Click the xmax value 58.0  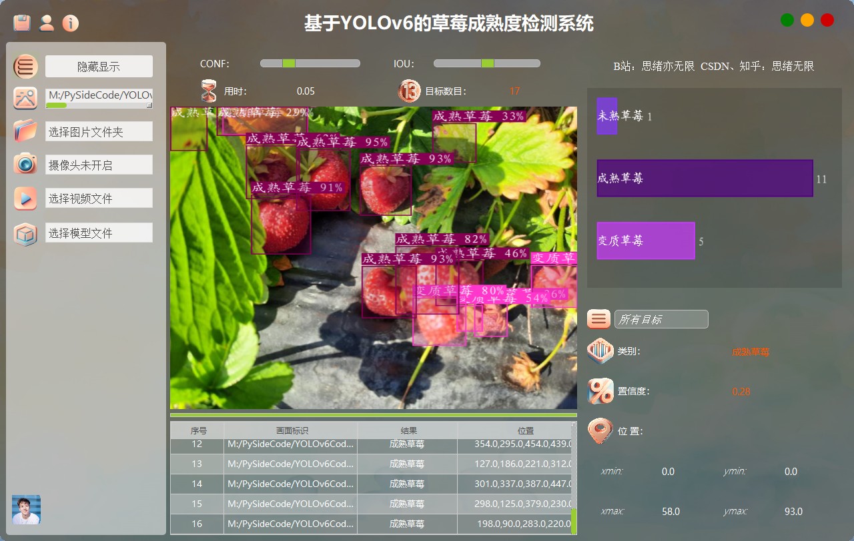(671, 512)
